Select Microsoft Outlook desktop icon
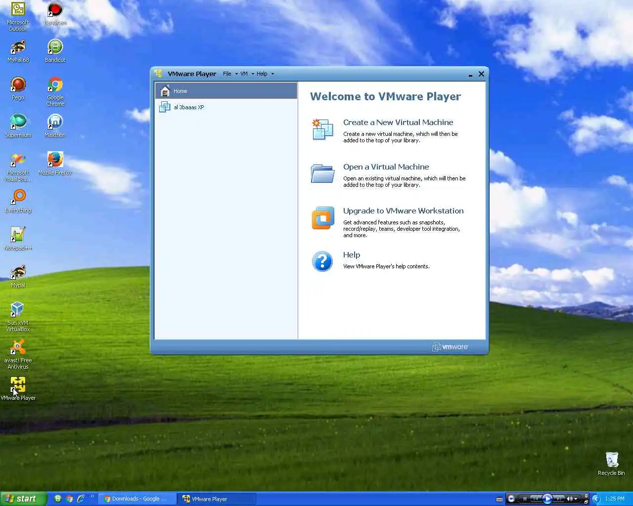The height and width of the screenshot is (506, 633). (18, 17)
